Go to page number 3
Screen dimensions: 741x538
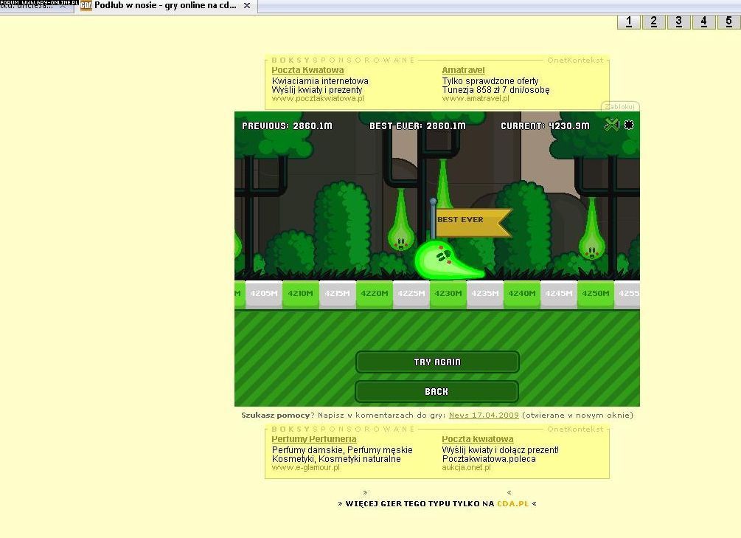click(679, 21)
